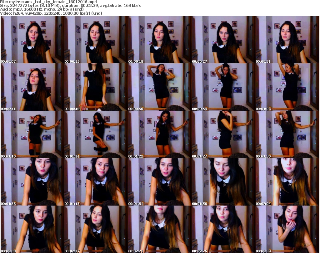Choose the thumbnail marked 00:00:54
Viewport: 320px width, 253px height.
(223, 87)
